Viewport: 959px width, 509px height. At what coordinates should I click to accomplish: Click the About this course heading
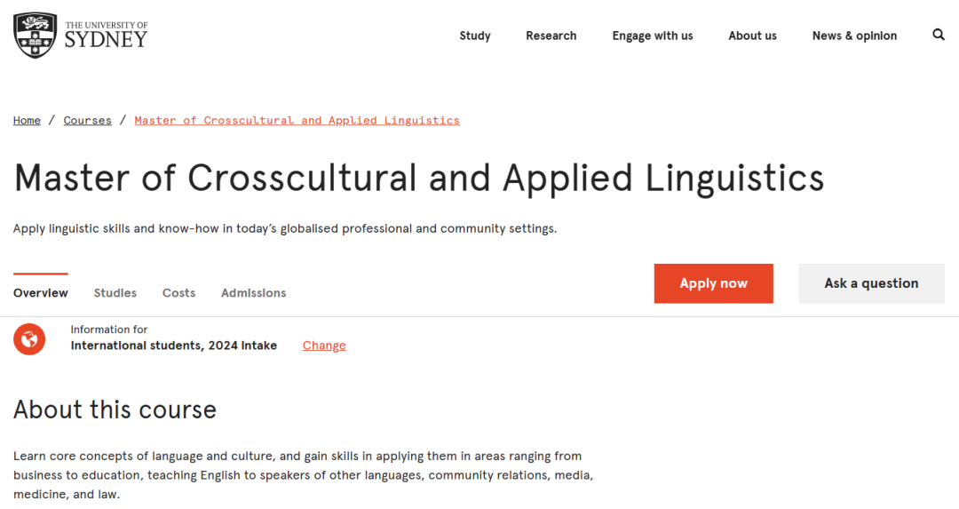tap(115, 410)
